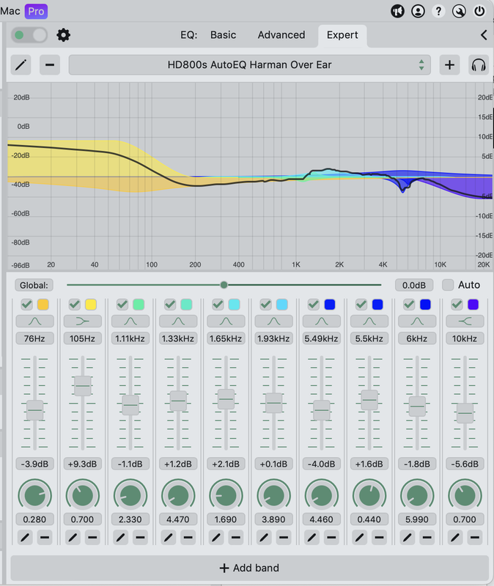Screen dimensions: 494x586
Task: Edit the 6kHz band with pencil
Action: pyautogui.click(x=408, y=538)
